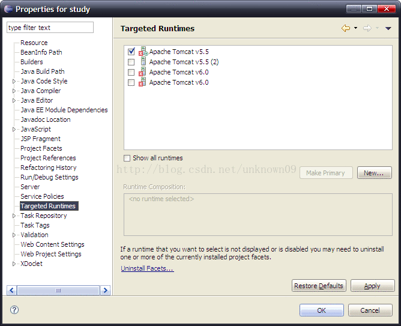Click the Apply button
The height and width of the screenshot is (326, 401).
[x=373, y=286]
